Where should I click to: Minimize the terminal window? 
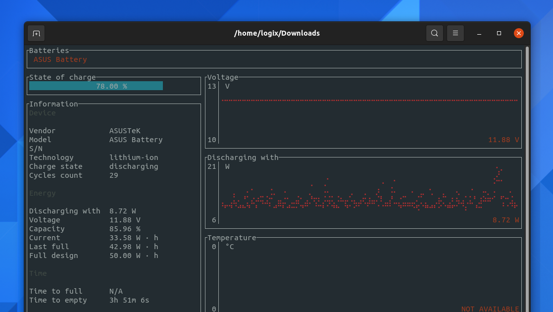click(479, 33)
